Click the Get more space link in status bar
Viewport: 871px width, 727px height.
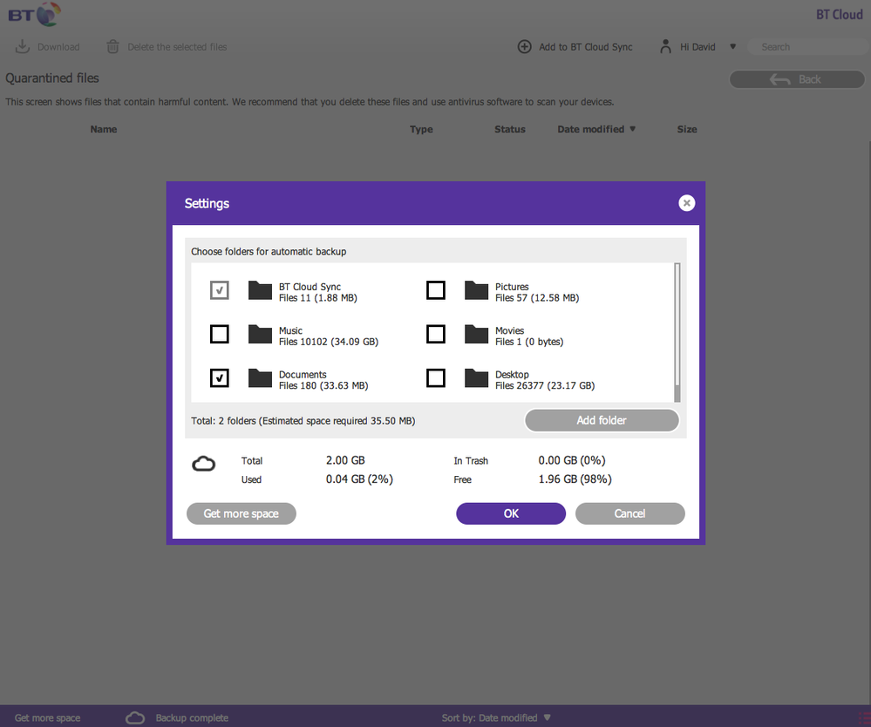click(x=47, y=717)
